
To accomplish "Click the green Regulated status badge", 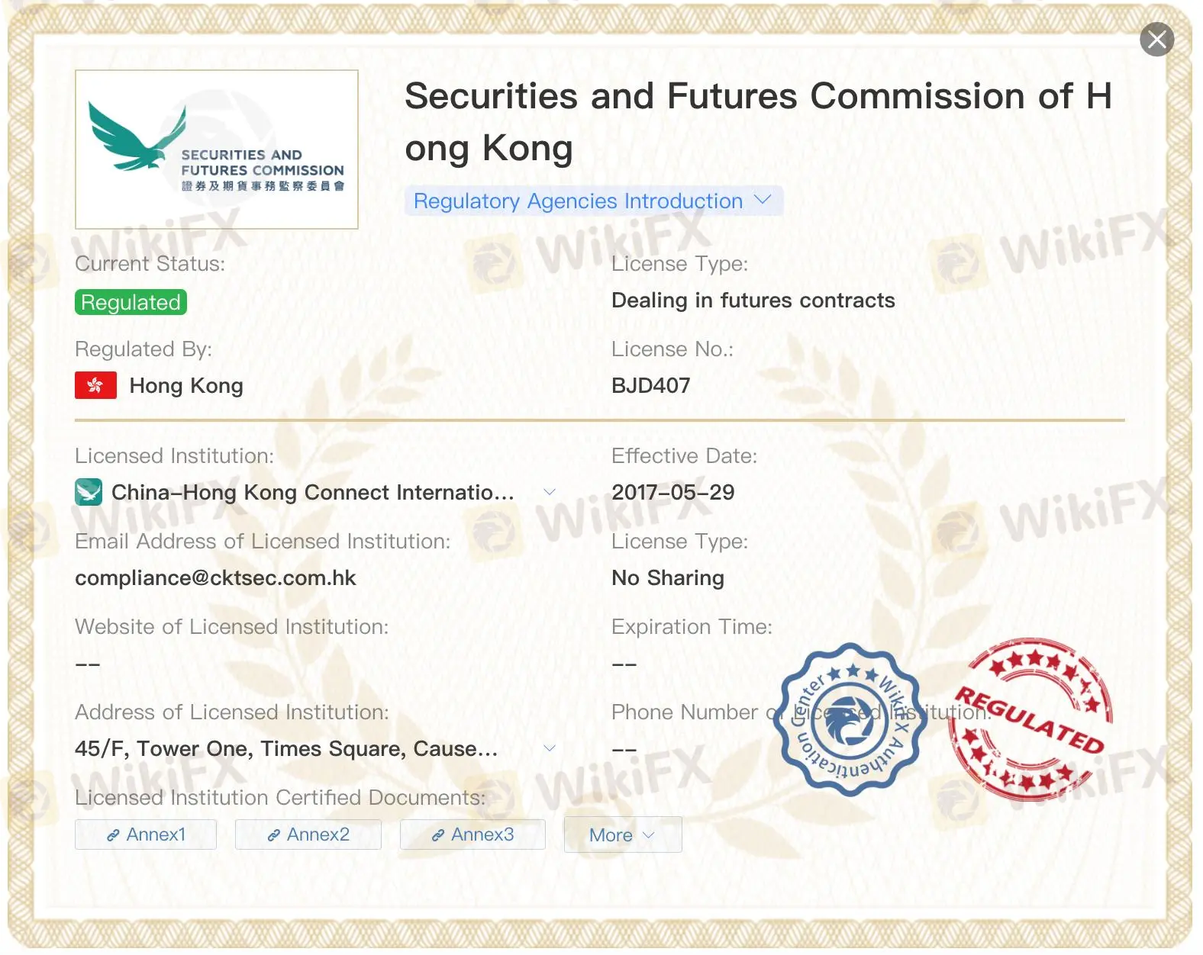I will (x=131, y=302).
